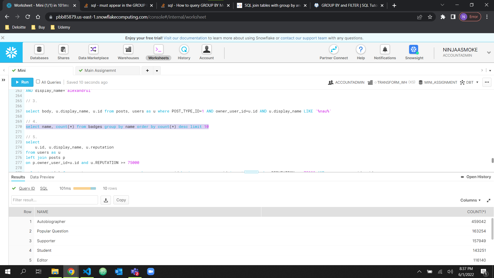Open the Data Marketplace
The height and width of the screenshot is (278, 494).
(93, 52)
